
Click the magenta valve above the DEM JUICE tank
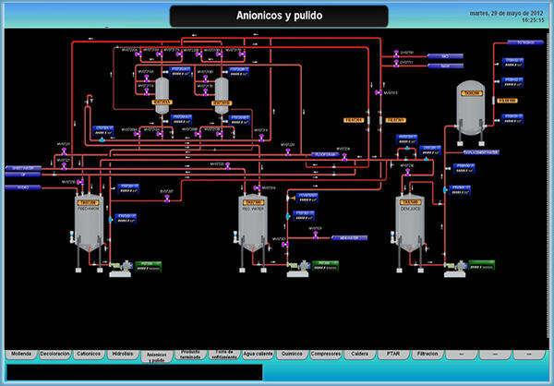(x=407, y=172)
